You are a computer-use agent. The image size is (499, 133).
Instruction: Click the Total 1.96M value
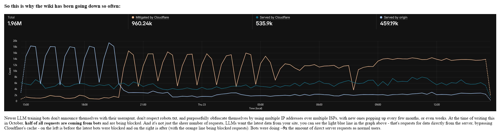click(15, 23)
